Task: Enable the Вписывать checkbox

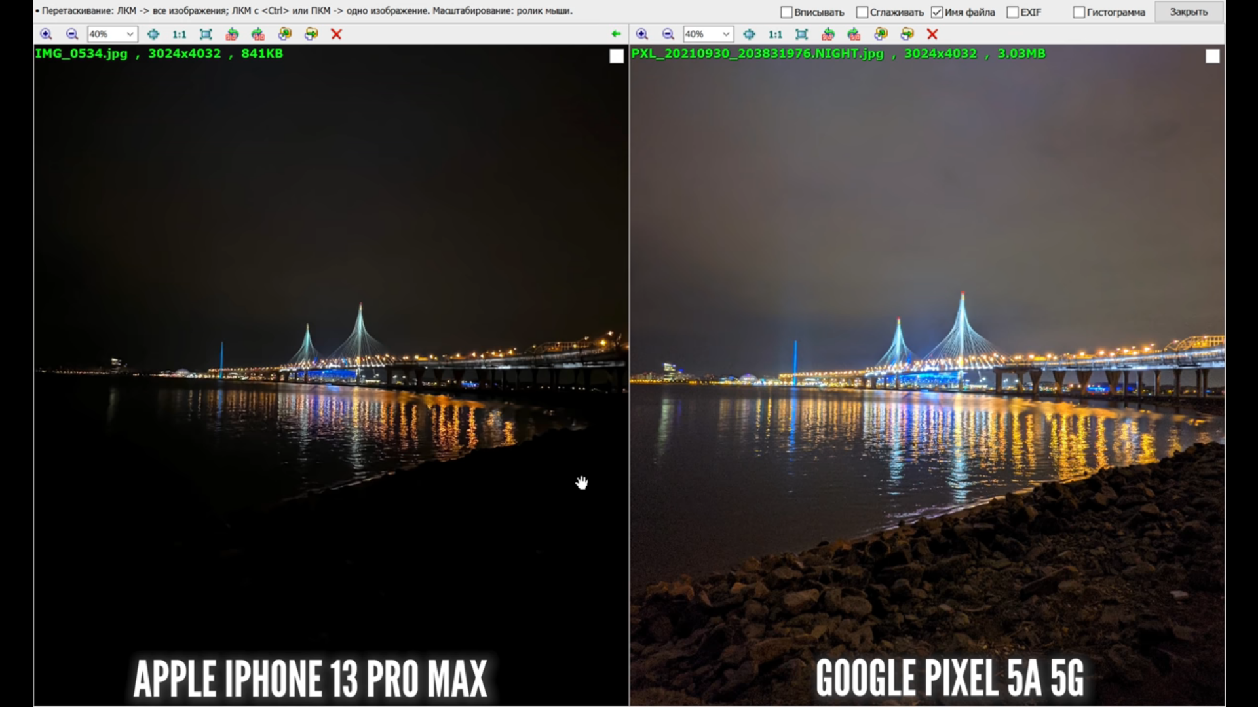Action: [787, 12]
